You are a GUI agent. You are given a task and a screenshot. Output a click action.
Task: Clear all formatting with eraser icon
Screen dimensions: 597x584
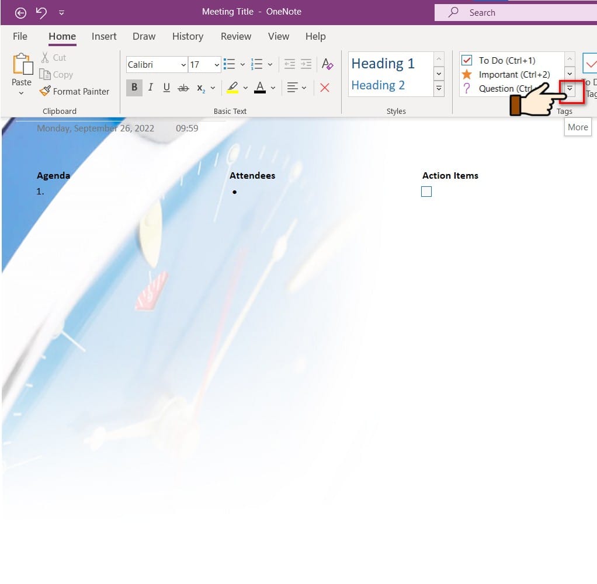coord(328,64)
